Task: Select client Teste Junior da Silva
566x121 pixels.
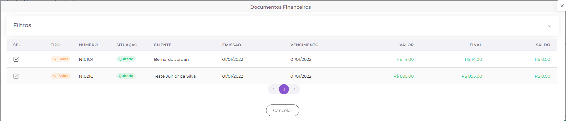Action: point(175,76)
